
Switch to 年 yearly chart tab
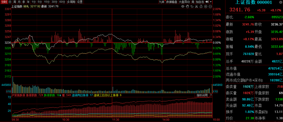point(28,2)
